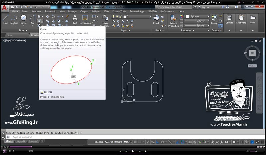Open the Text tool
Viewport: 266px width, 155px height.
coord(75,19)
